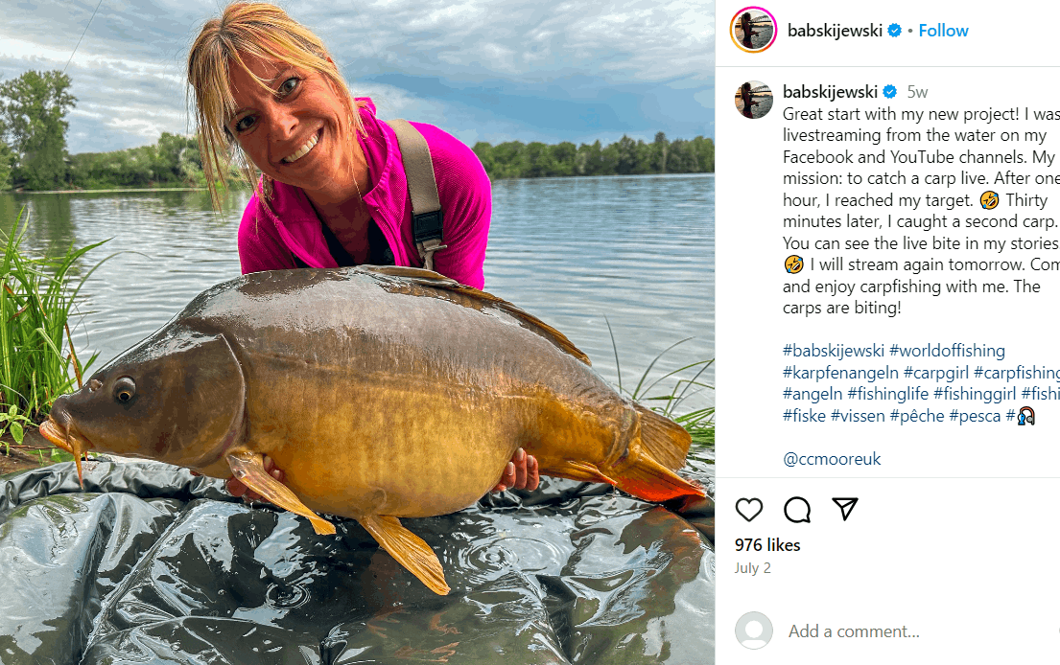Click the carp photo in the post

pos(358,332)
